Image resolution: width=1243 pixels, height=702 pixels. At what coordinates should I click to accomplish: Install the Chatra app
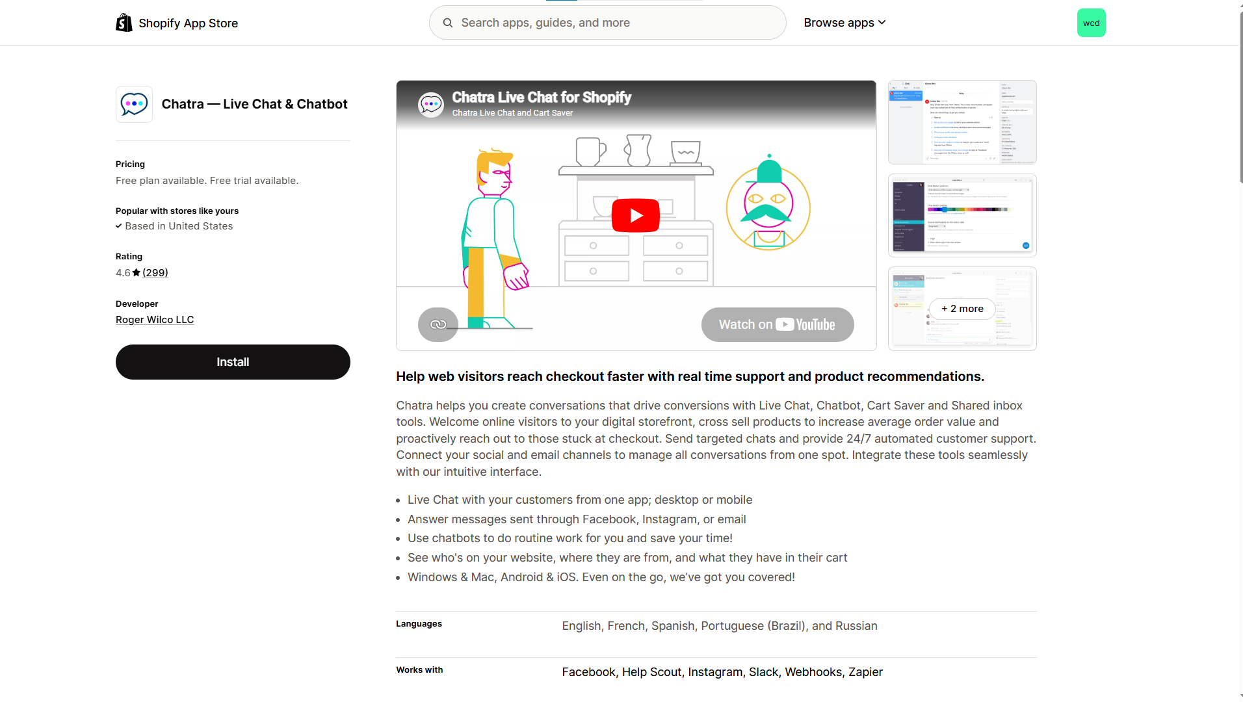click(x=233, y=362)
